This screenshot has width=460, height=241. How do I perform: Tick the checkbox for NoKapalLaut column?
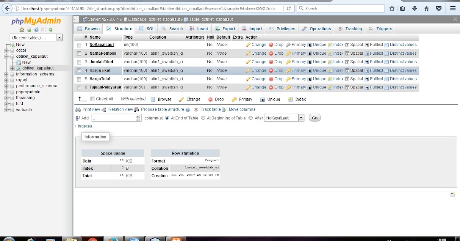click(79, 45)
